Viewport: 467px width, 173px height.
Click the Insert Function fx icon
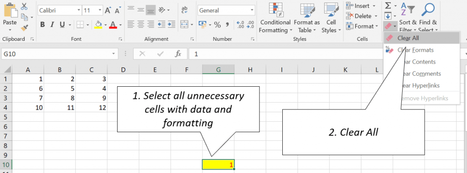pos(178,54)
